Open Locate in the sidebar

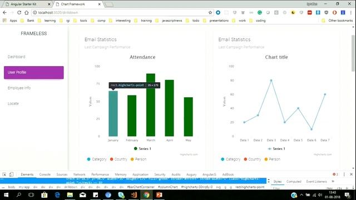point(13,104)
